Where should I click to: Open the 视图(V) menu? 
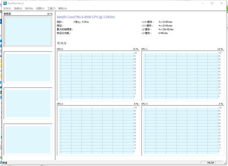pos(40,8)
